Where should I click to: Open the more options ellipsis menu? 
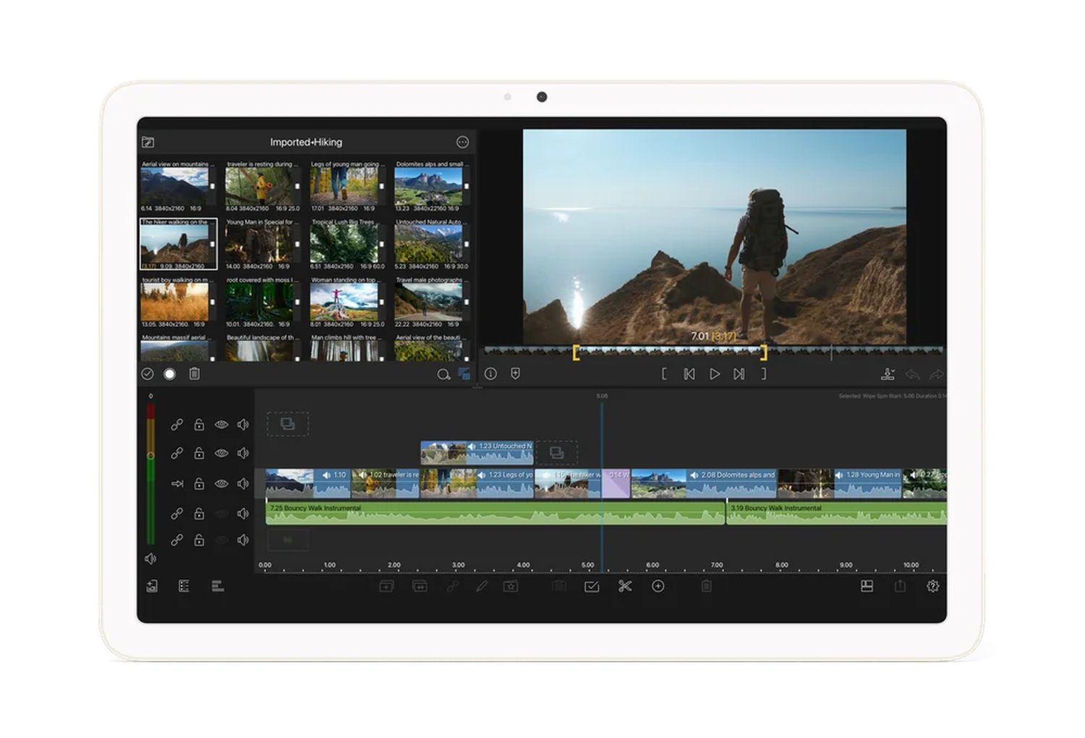pos(462,143)
